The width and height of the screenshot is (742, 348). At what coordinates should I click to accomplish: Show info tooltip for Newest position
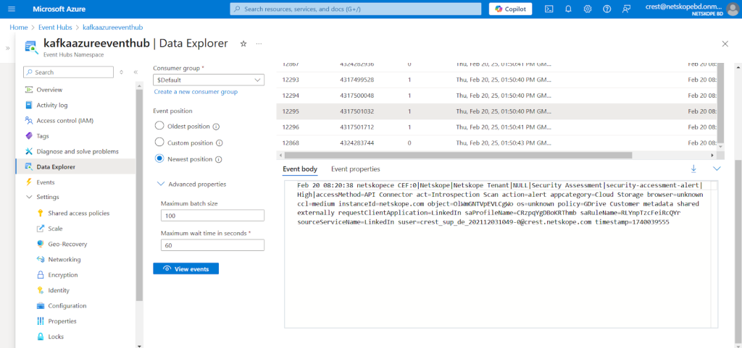(218, 159)
